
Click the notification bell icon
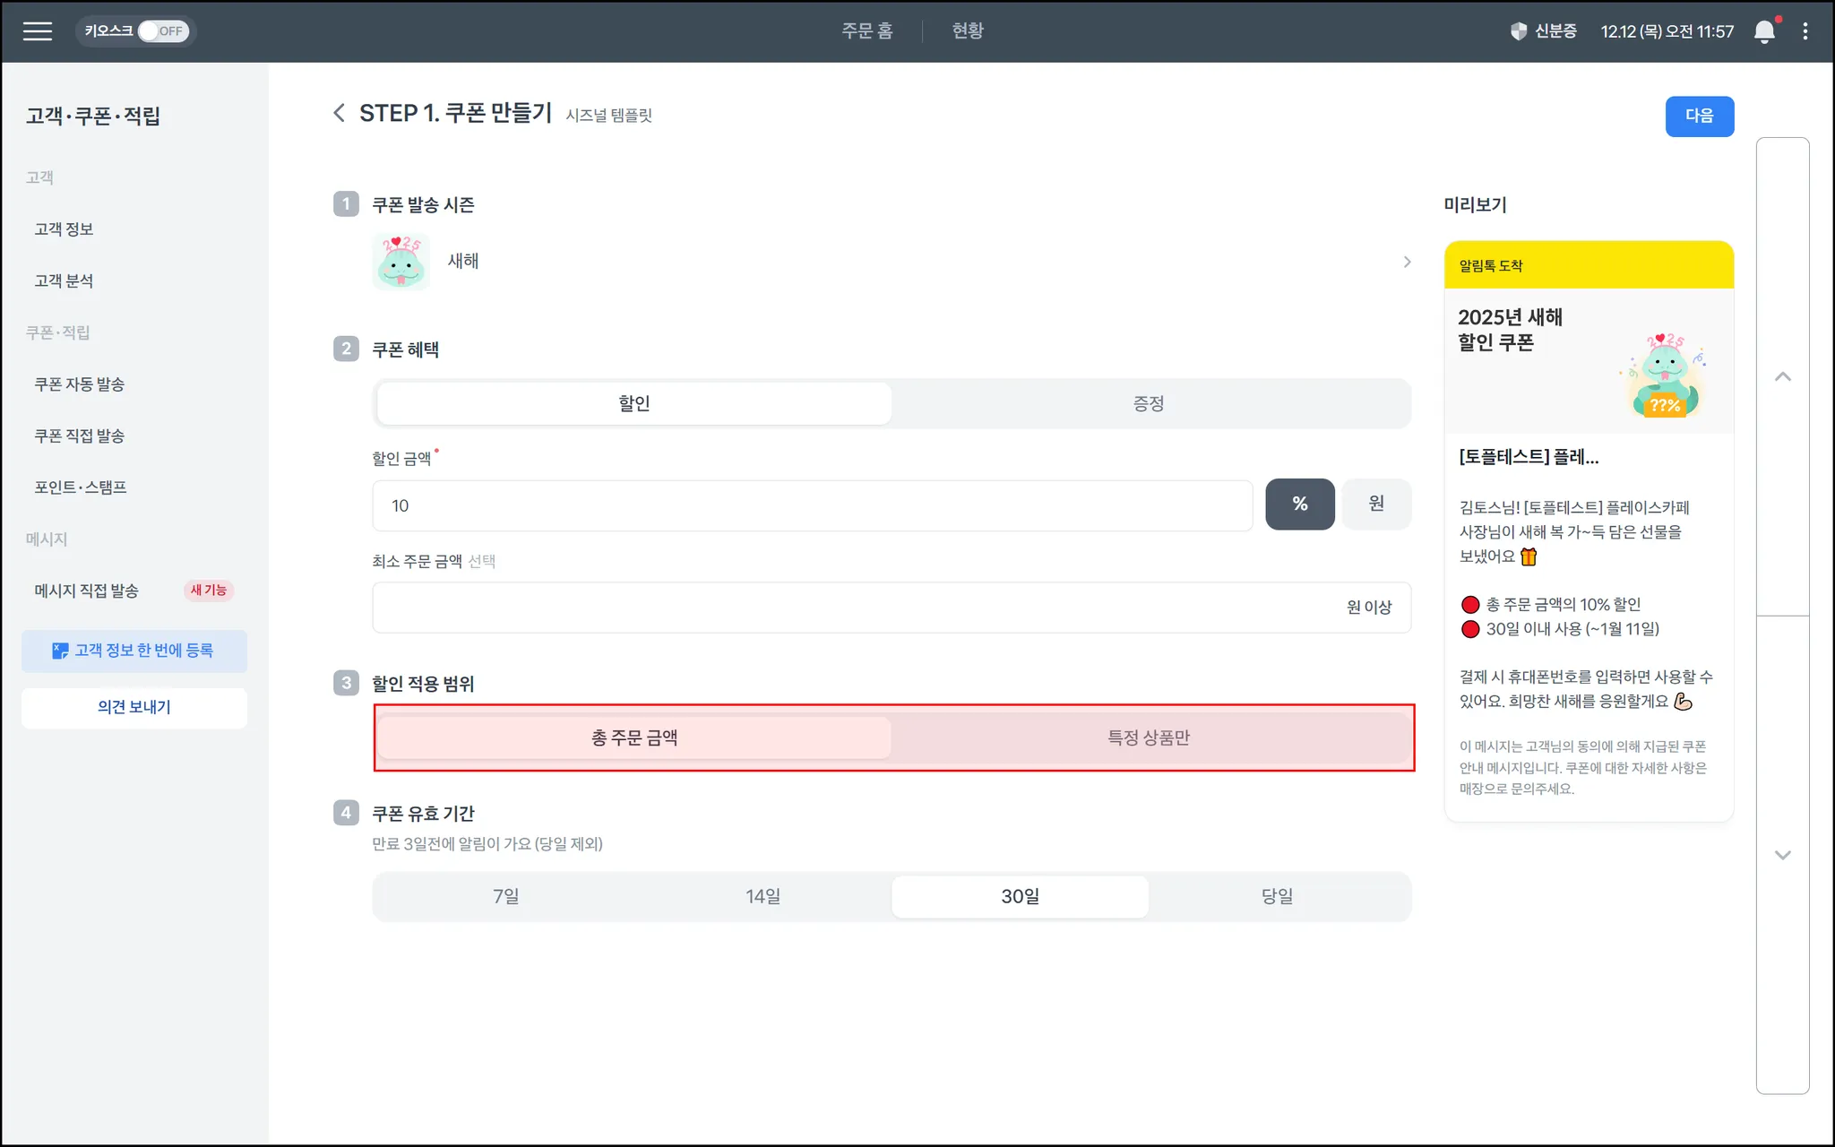point(1763,31)
